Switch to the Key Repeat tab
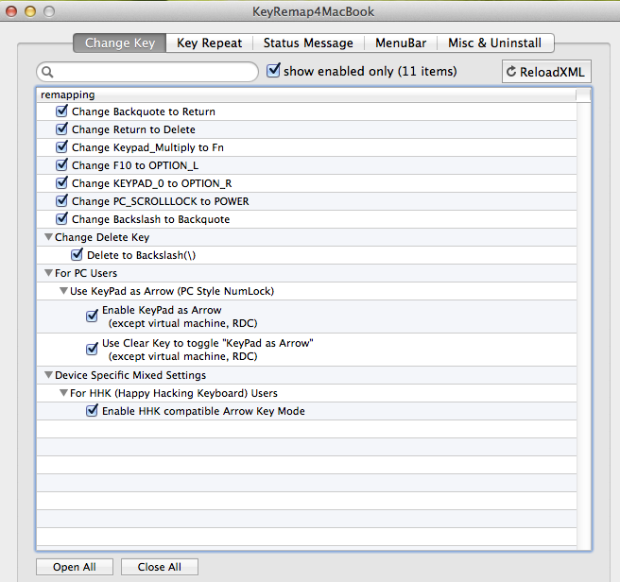 pos(209,43)
